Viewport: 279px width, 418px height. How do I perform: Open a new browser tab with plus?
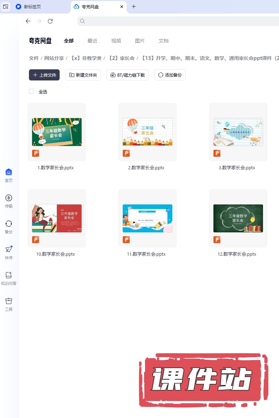pos(134,7)
